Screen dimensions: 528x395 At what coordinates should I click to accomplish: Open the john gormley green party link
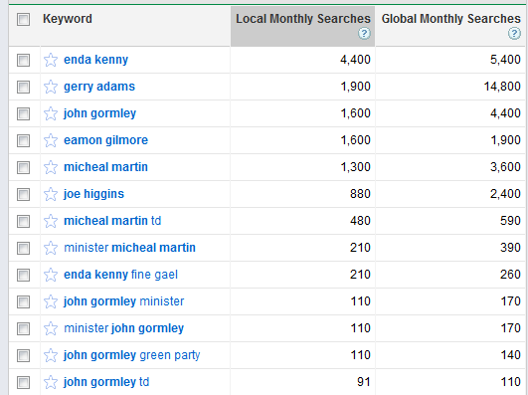(132, 355)
